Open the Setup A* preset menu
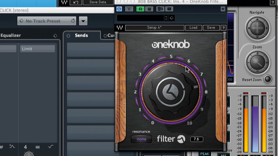278x156 pixels. [155, 28]
